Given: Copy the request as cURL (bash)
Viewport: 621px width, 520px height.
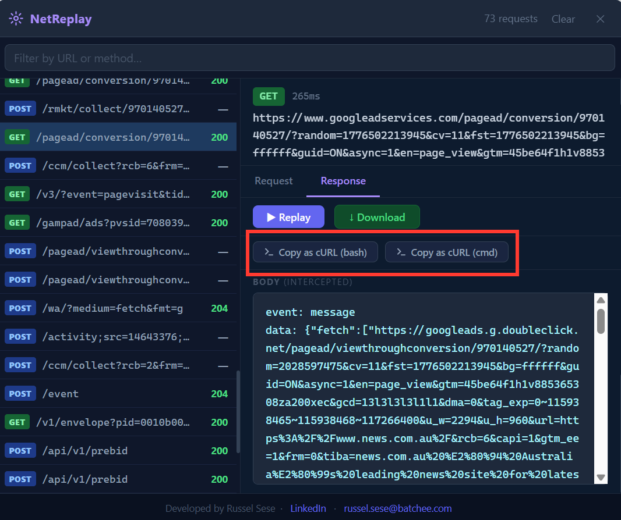Looking at the screenshot, I should (315, 252).
